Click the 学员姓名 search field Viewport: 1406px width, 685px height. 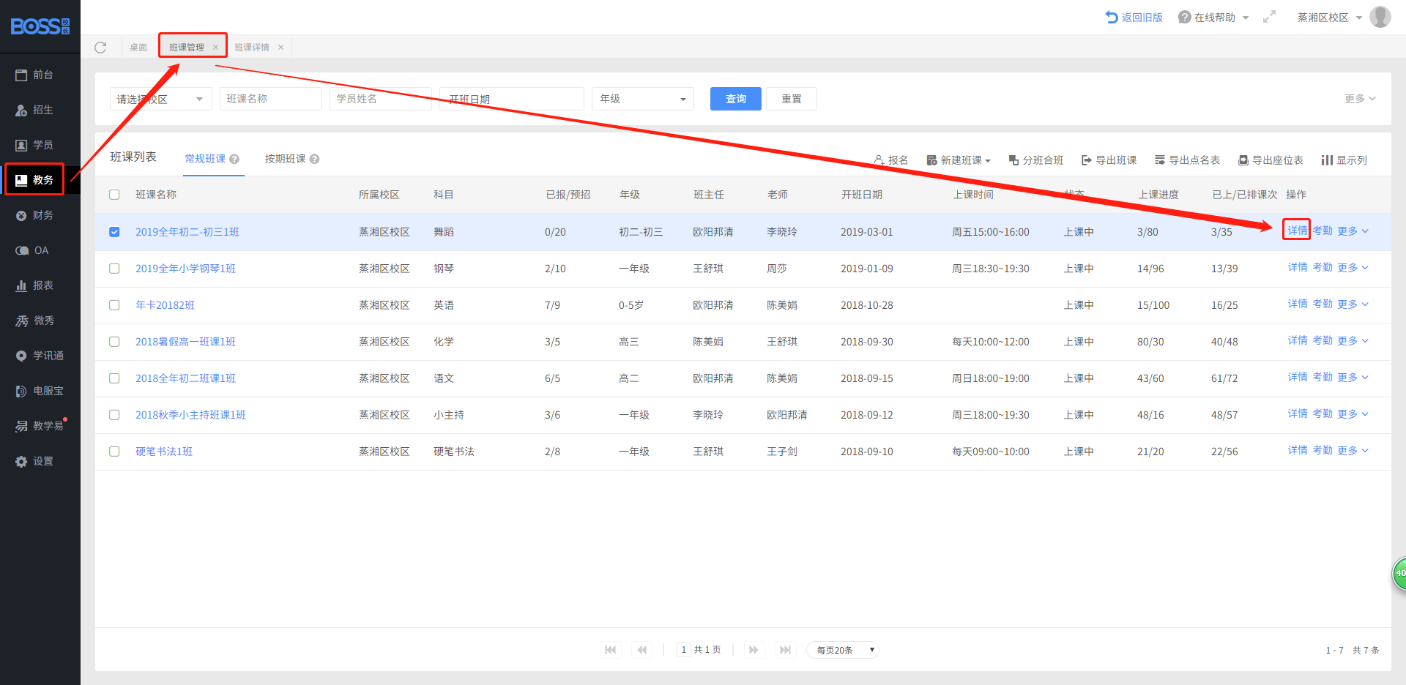coord(381,99)
